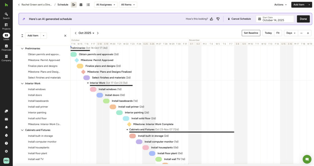Click the Install built-in storage bar
The width and height of the screenshot is (314, 166).
coord(132,136)
